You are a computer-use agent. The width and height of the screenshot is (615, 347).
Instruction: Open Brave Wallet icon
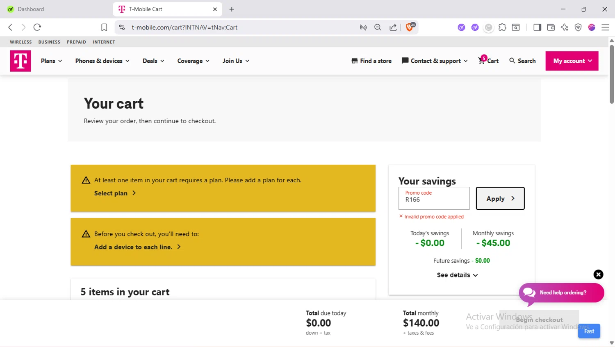click(551, 27)
